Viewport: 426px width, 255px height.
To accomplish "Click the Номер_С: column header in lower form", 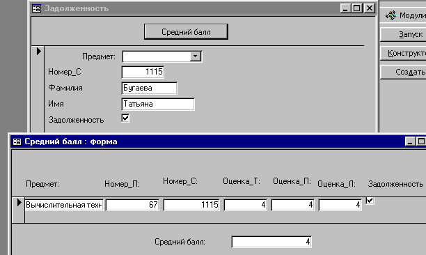I will pyautogui.click(x=180, y=181).
